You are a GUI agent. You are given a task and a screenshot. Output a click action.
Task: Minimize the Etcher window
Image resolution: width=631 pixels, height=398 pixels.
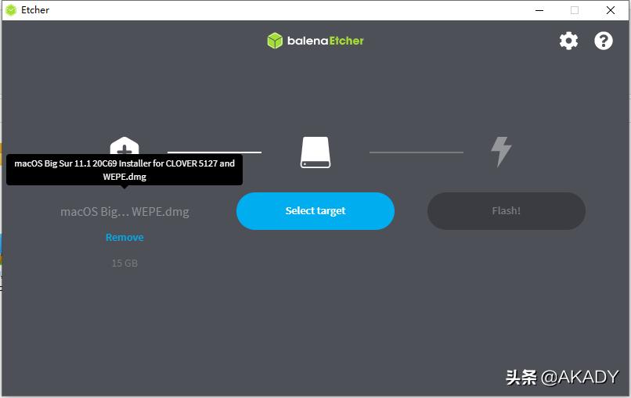tap(539, 10)
